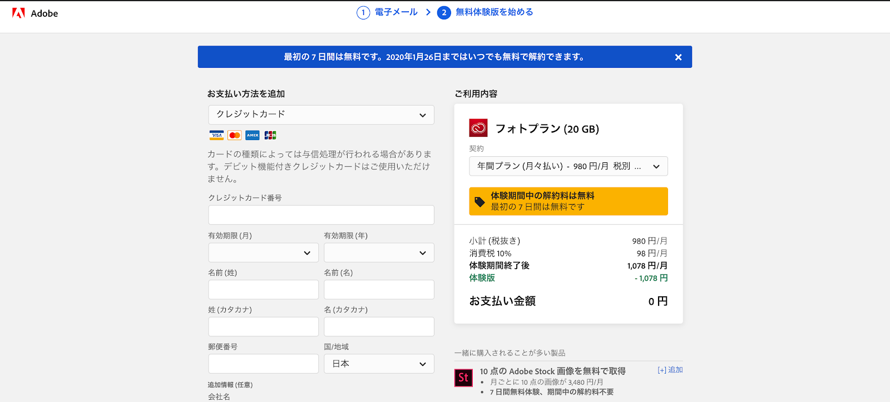Click the Adobe logo icon
Viewport: 890px width, 402px height.
click(18, 13)
